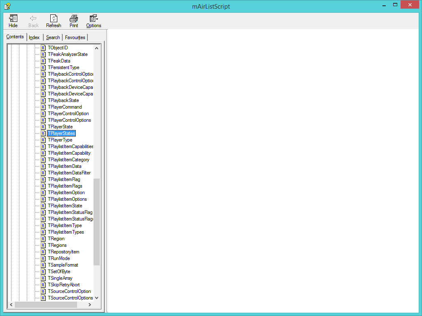
Task: Click page icon beside TPlaylistItemFlags
Action: (43, 186)
